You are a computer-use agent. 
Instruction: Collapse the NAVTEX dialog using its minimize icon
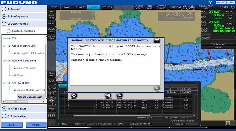(157, 41)
